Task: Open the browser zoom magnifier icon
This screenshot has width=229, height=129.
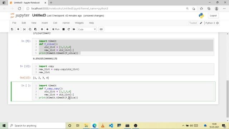Action: (187, 9)
